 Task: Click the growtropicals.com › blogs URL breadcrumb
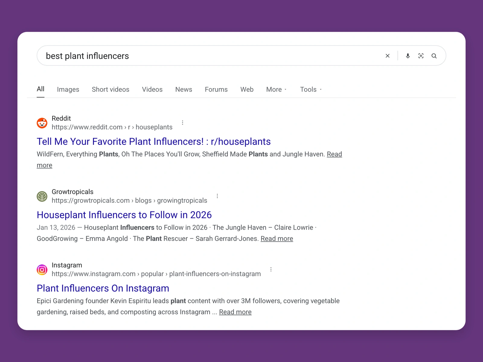point(129,201)
